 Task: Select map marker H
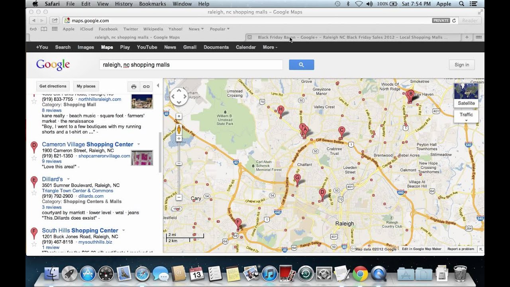(x=281, y=110)
